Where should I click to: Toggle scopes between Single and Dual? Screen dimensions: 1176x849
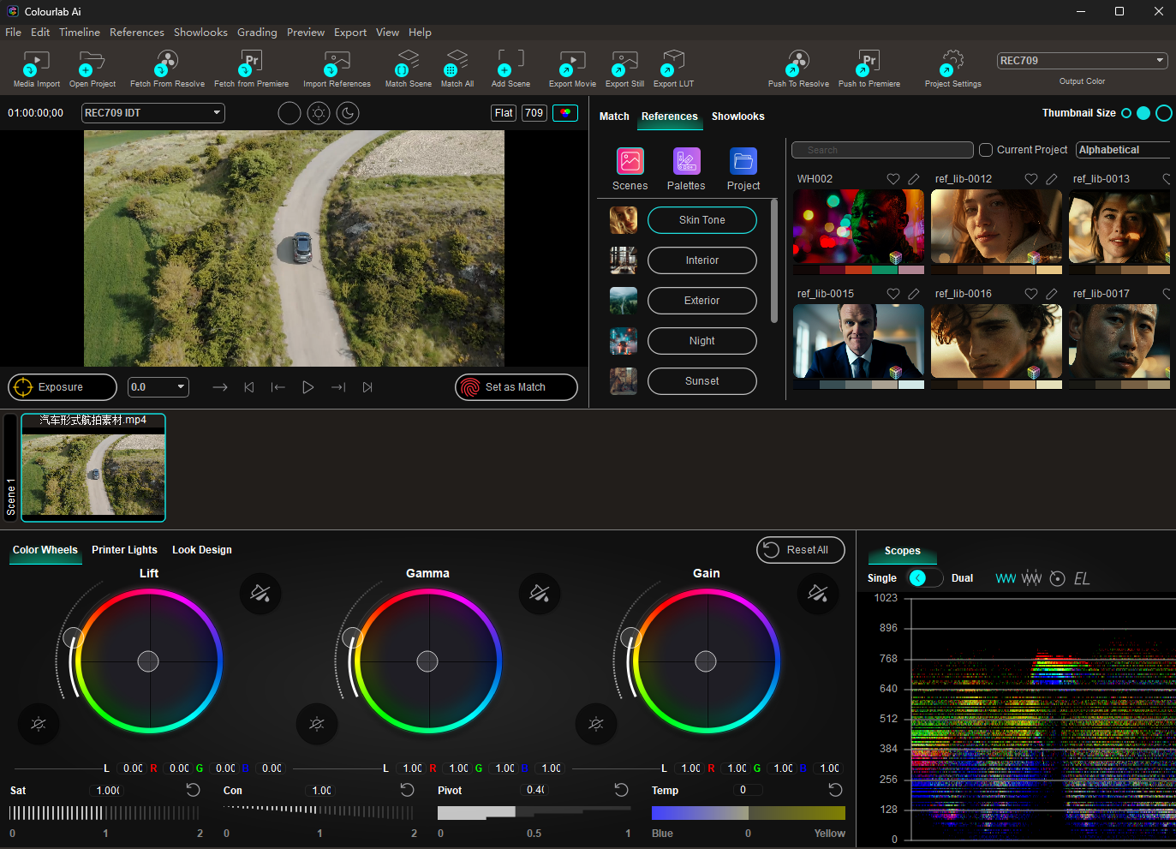tap(925, 578)
